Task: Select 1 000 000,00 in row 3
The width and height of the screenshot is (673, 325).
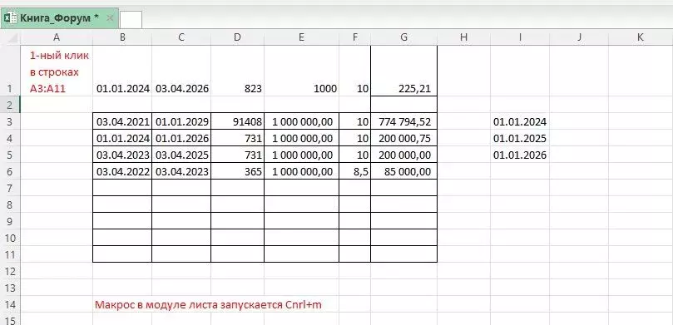Action: click(301, 121)
